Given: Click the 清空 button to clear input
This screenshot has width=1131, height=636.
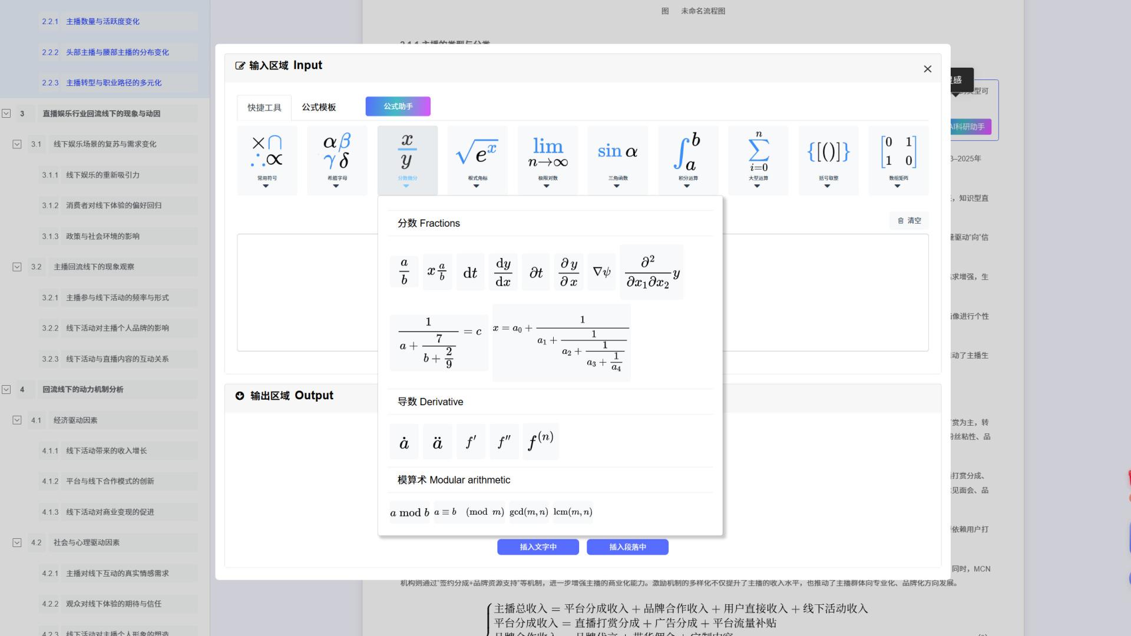Looking at the screenshot, I should [908, 220].
